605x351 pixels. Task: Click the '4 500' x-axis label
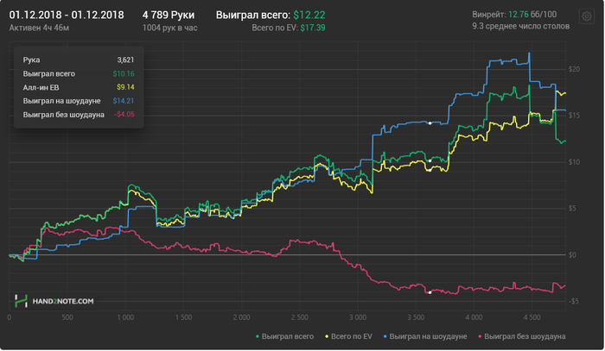(x=532, y=317)
